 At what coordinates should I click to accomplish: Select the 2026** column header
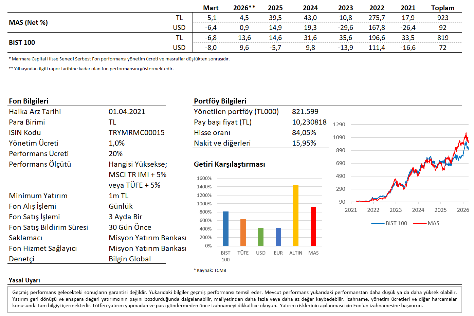coord(244,8)
